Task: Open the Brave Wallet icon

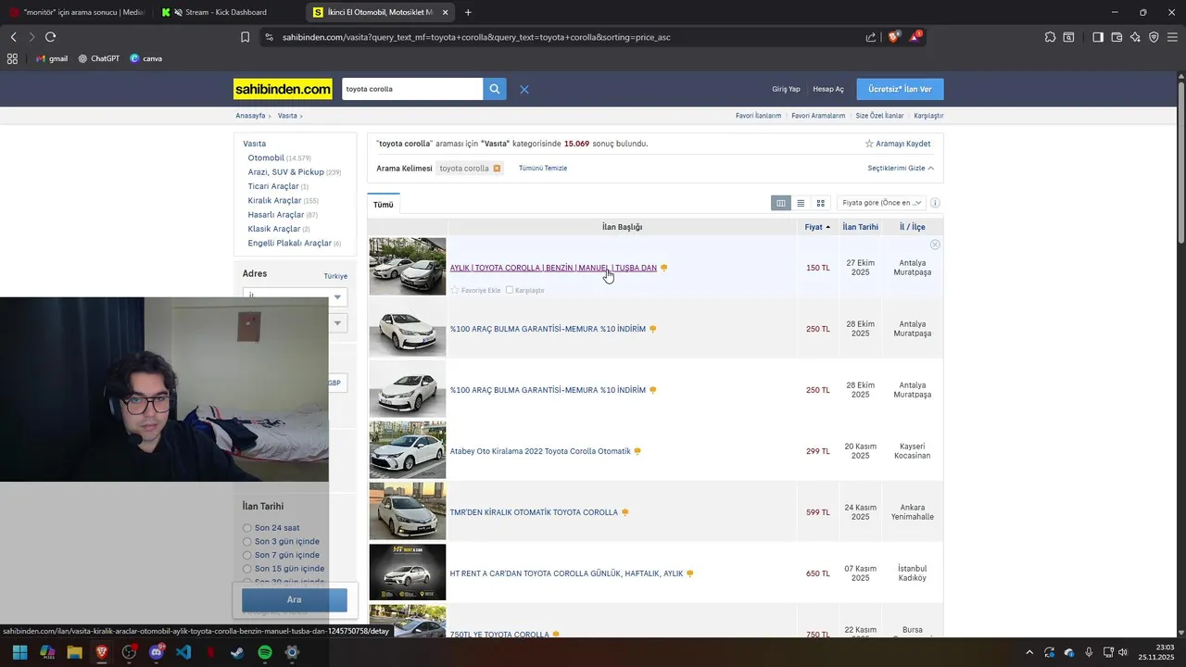Action: click(1117, 37)
